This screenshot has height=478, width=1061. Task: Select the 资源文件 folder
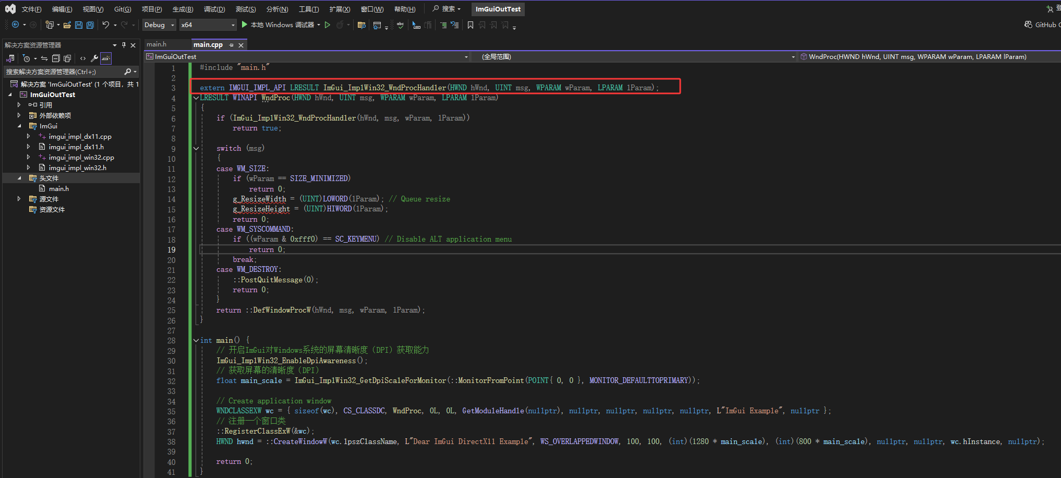click(52, 209)
